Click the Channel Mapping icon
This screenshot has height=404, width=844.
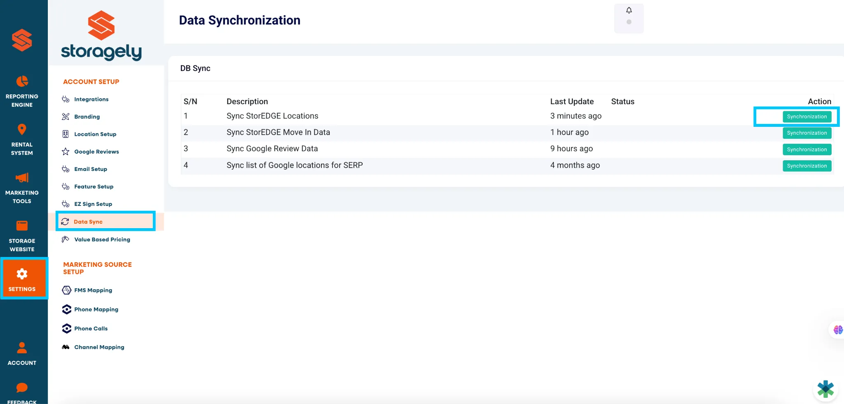pos(66,347)
